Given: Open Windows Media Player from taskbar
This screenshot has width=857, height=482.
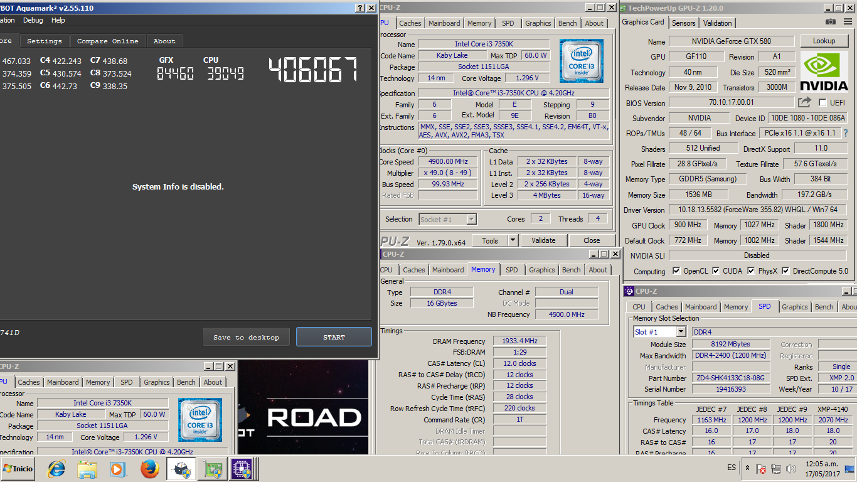Looking at the screenshot, I should [117, 469].
